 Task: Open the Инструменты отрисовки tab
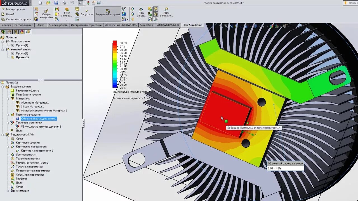(86, 25)
